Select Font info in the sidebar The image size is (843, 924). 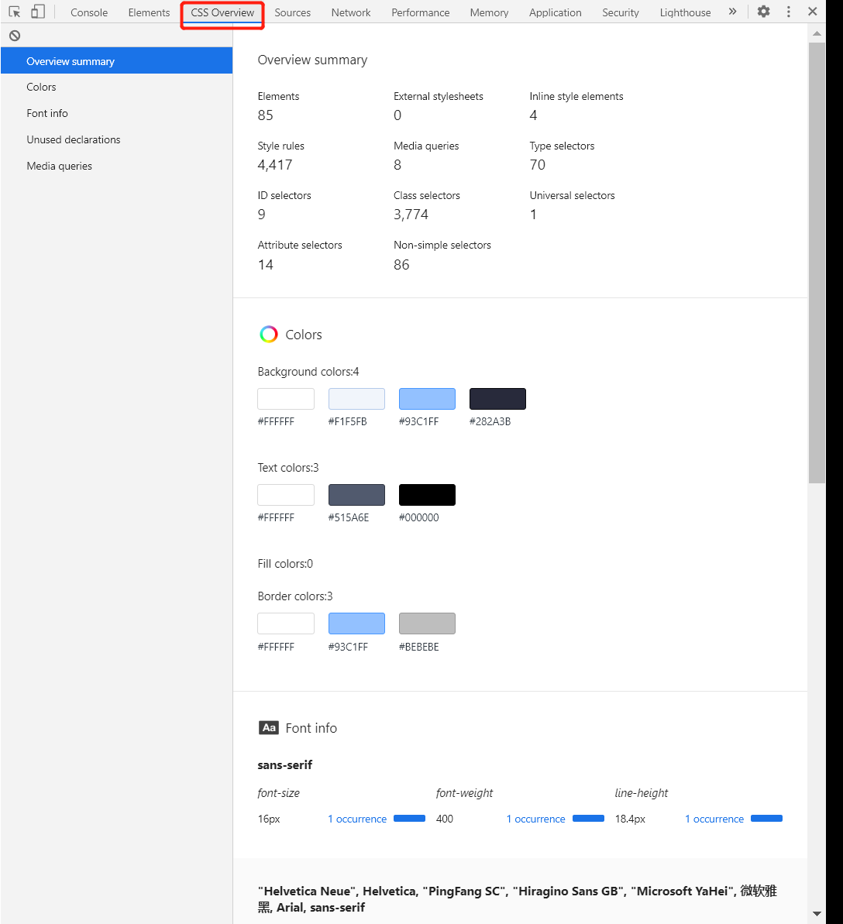click(x=47, y=113)
